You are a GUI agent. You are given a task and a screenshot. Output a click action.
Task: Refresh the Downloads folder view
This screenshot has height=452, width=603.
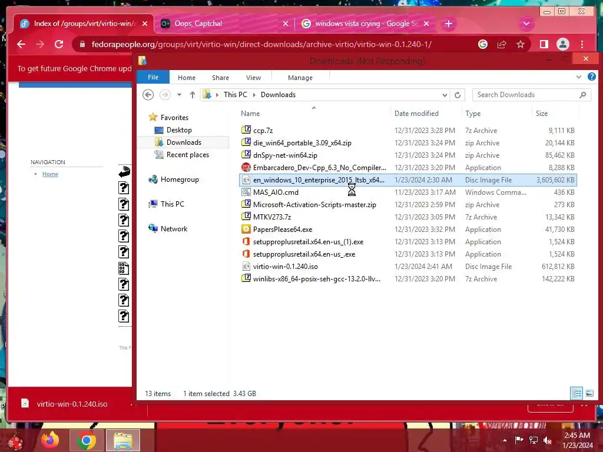tap(457, 95)
